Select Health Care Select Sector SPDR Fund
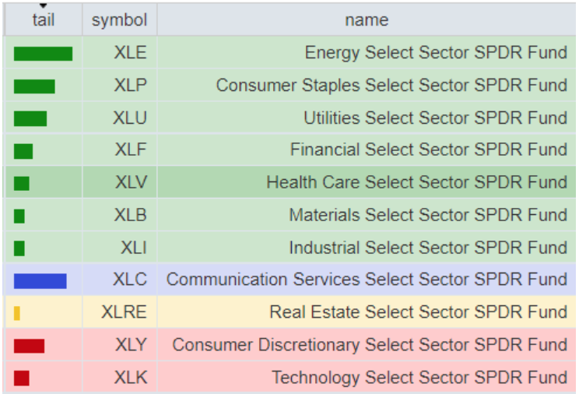The width and height of the screenshot is (579, 394). click(x=416, y=182)
